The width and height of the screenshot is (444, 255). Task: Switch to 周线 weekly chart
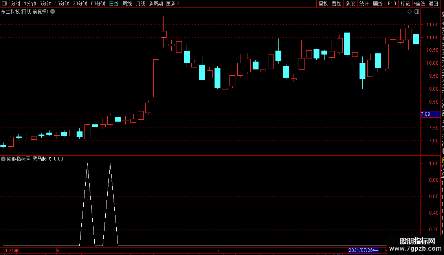pos(127,4)
